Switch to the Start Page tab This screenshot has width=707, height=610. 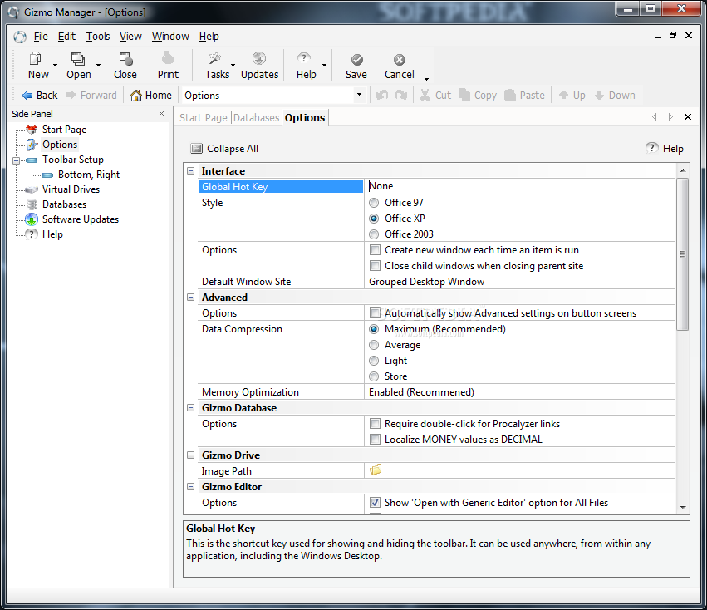[204, 118]
